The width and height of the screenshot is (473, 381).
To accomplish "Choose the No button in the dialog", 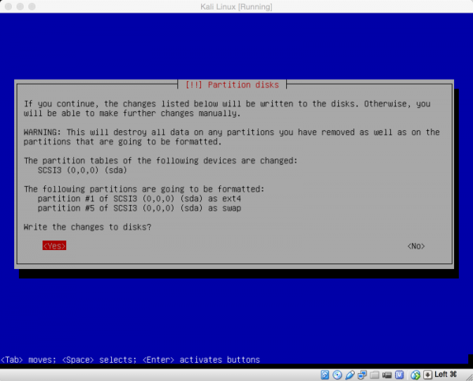I will pos(416,246).
